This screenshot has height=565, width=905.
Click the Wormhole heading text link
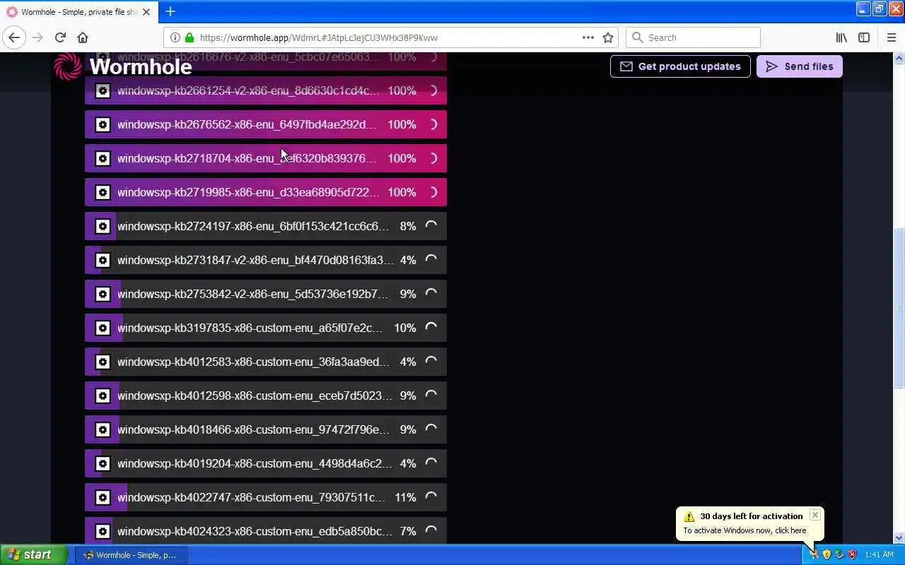(x=141, y=66)
